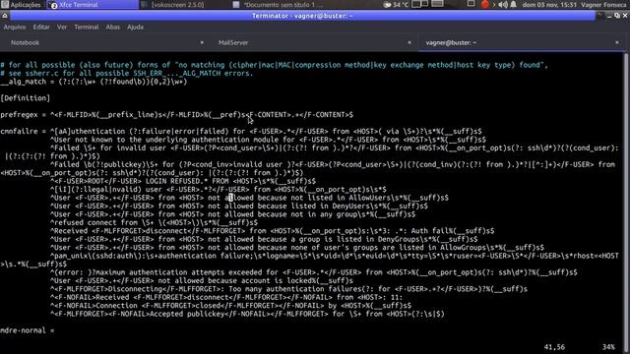Switch to Xfce Terminal taskbar window
630x354 pixels.
pyautogui.click(x=93, y=4)
